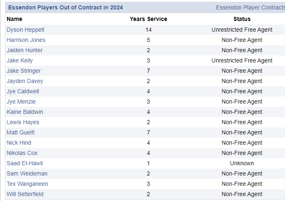
Task: Select Jaiden Hunter from the list
Action: point(24,50)
